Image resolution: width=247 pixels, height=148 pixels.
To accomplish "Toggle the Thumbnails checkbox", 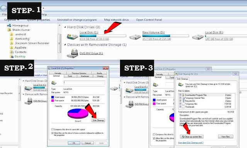I will 180,107.
